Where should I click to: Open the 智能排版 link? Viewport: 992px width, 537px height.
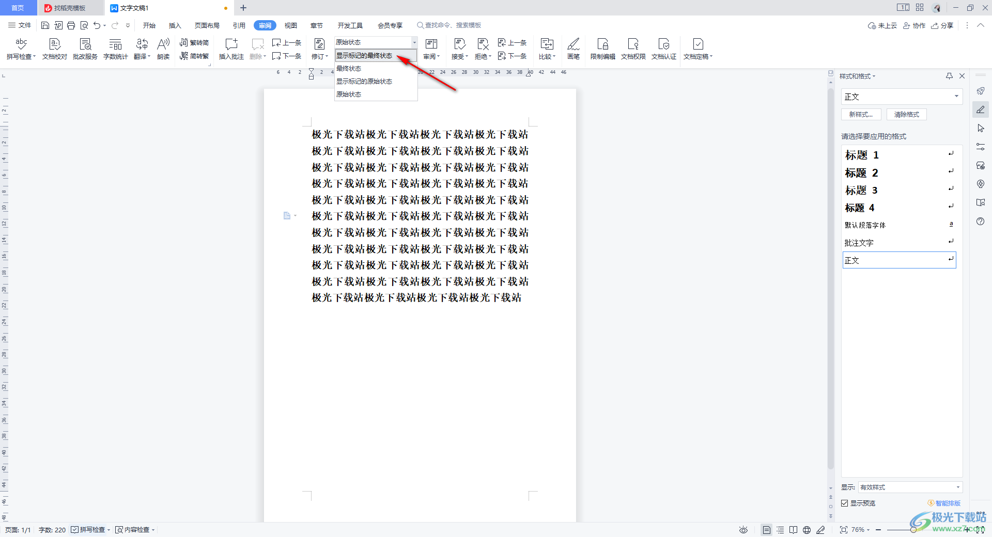[944, 503]
